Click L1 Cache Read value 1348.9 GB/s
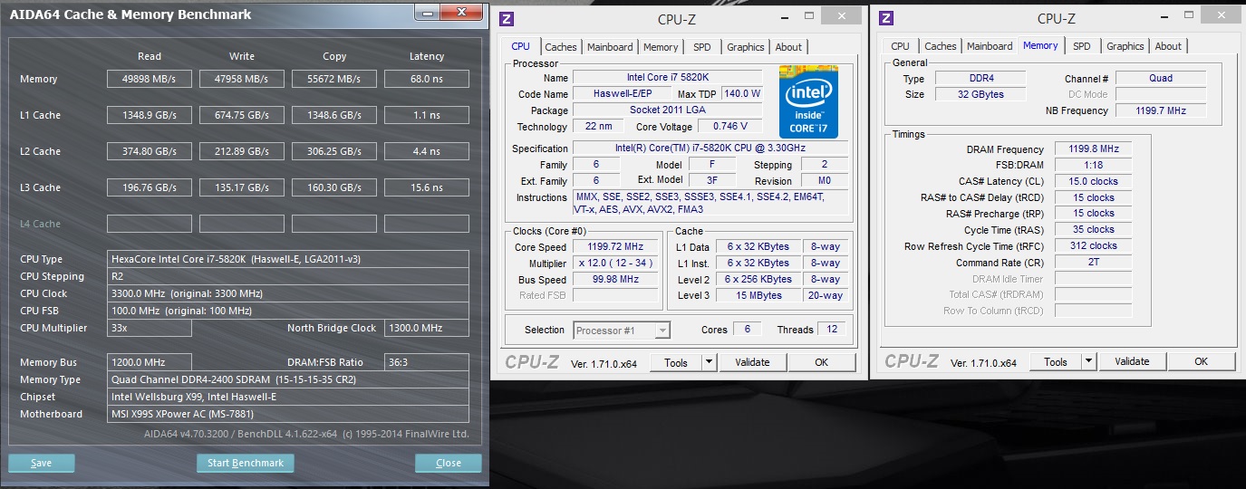1246x489 pixels. pyautogui.click(x=150, y=115)
